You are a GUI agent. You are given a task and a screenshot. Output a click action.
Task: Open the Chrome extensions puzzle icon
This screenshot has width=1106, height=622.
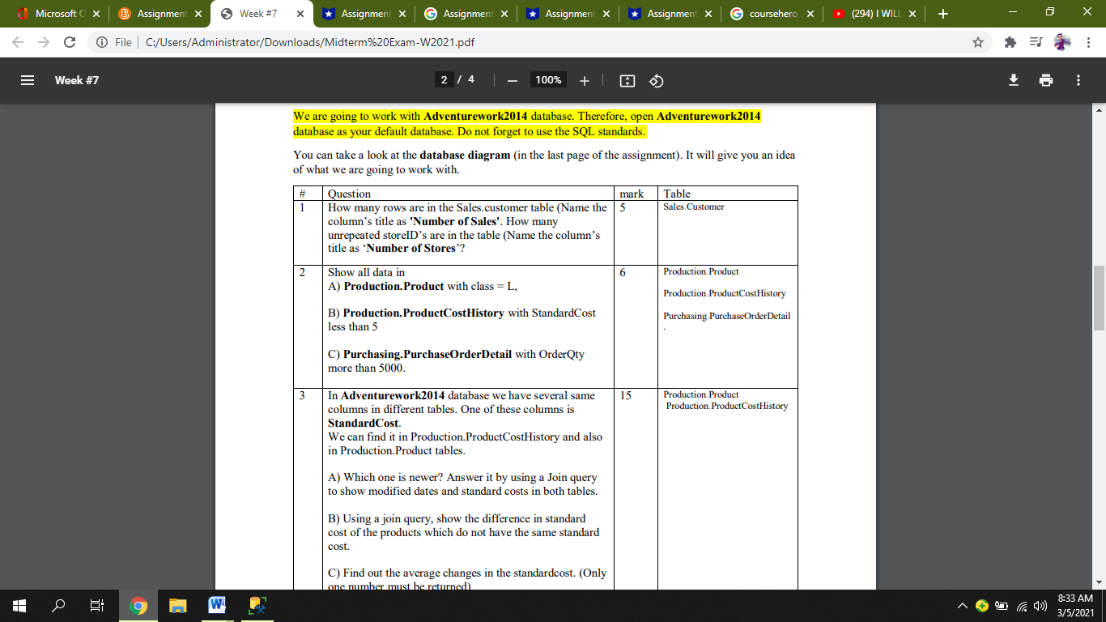(x=1011, y=42)
